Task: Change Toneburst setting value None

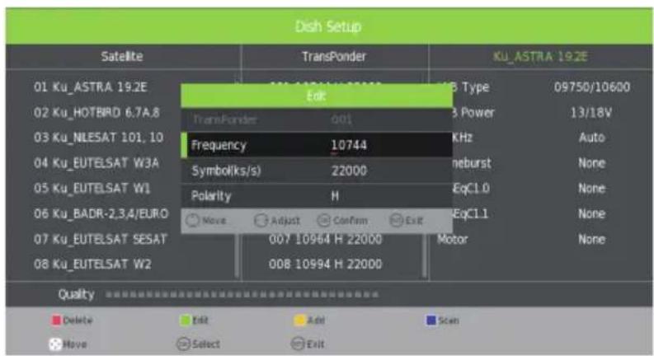Action: coord(592,163)
